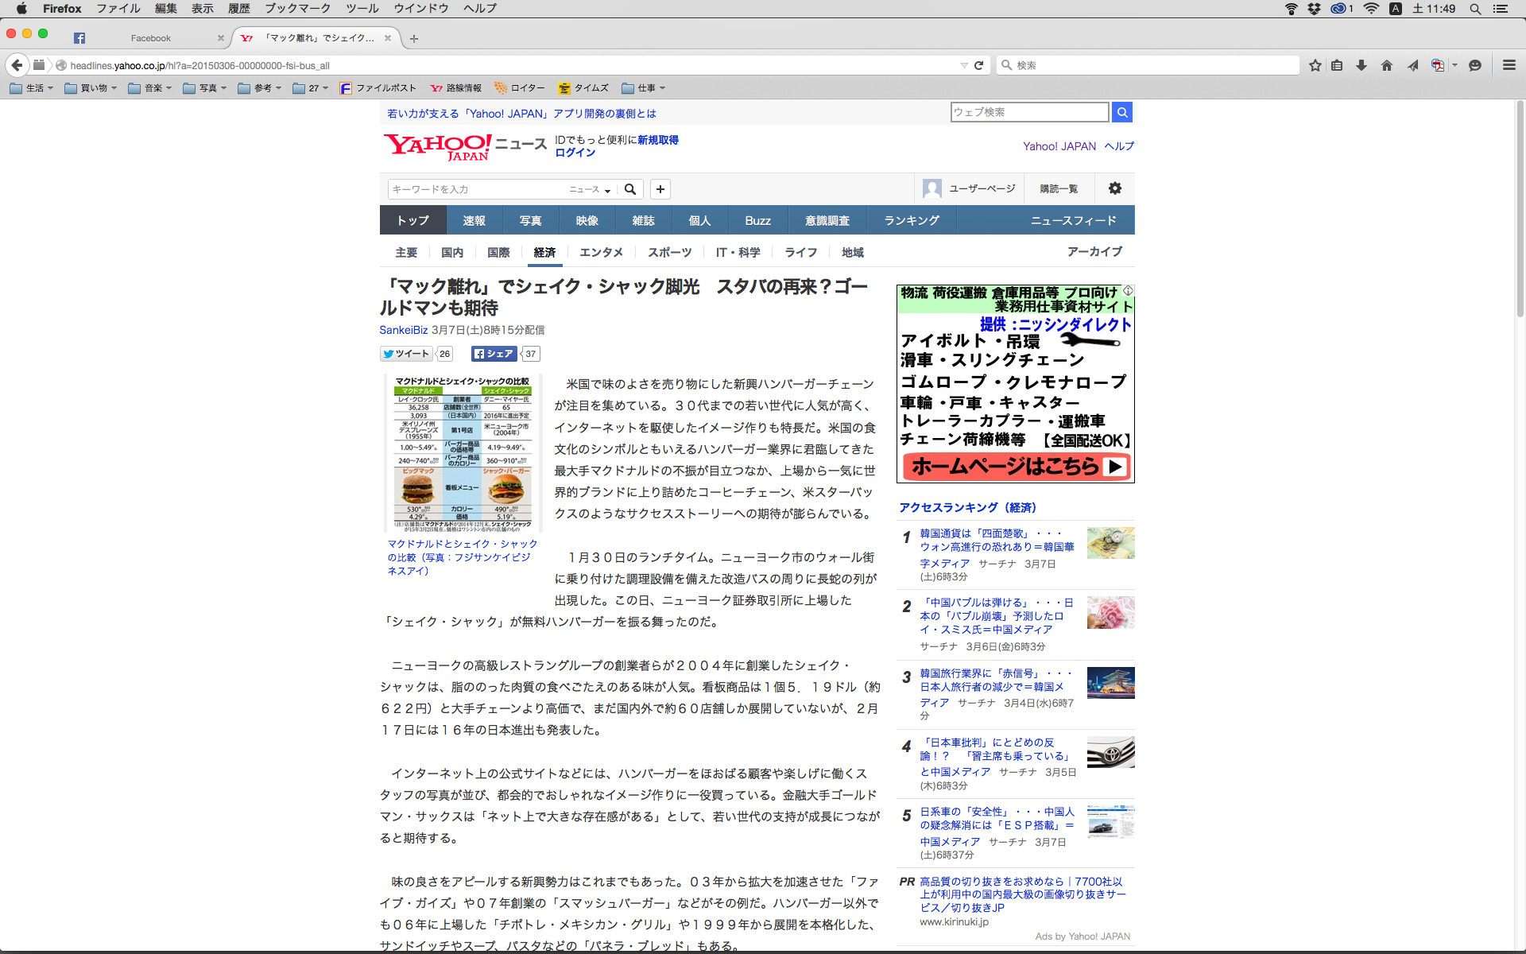Open the 国際 news category
1526x954 pixels.
[x=498, y=252]
